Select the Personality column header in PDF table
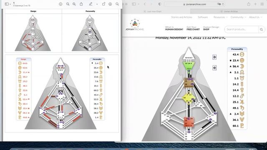 [90, 11]
